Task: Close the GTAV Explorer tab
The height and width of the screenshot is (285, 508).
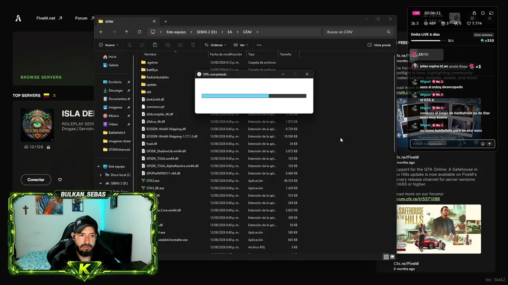Action: pyautogui.click(x=154, y=21)
